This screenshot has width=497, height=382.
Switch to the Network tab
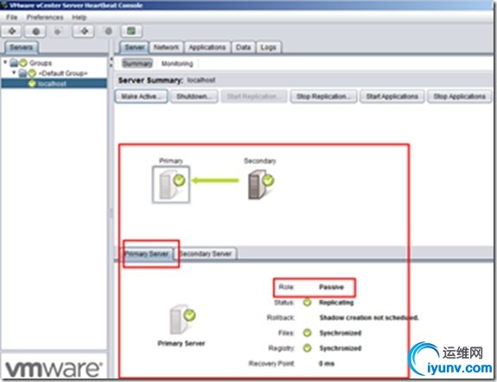[x=166, y=48]
